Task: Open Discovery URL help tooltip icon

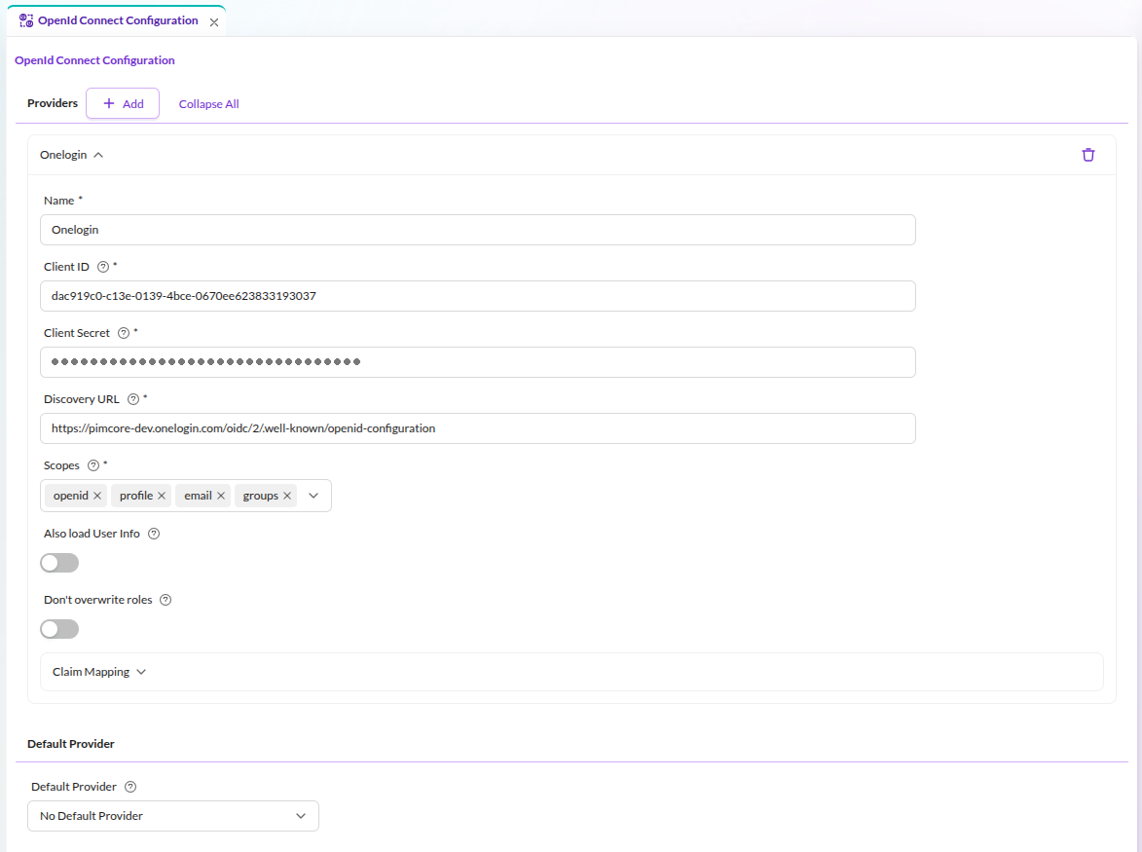Action: coord(133,399)
